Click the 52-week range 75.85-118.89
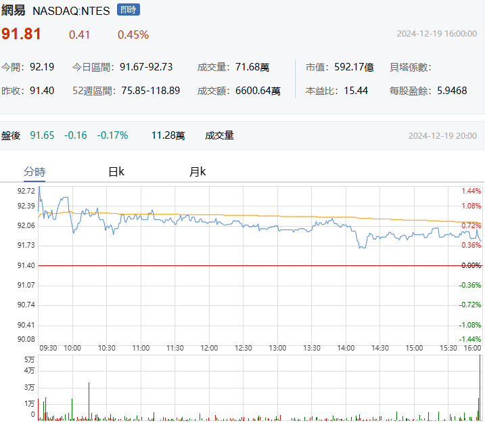The height and width of the screenshot is (423, 485). pos(150,91)
